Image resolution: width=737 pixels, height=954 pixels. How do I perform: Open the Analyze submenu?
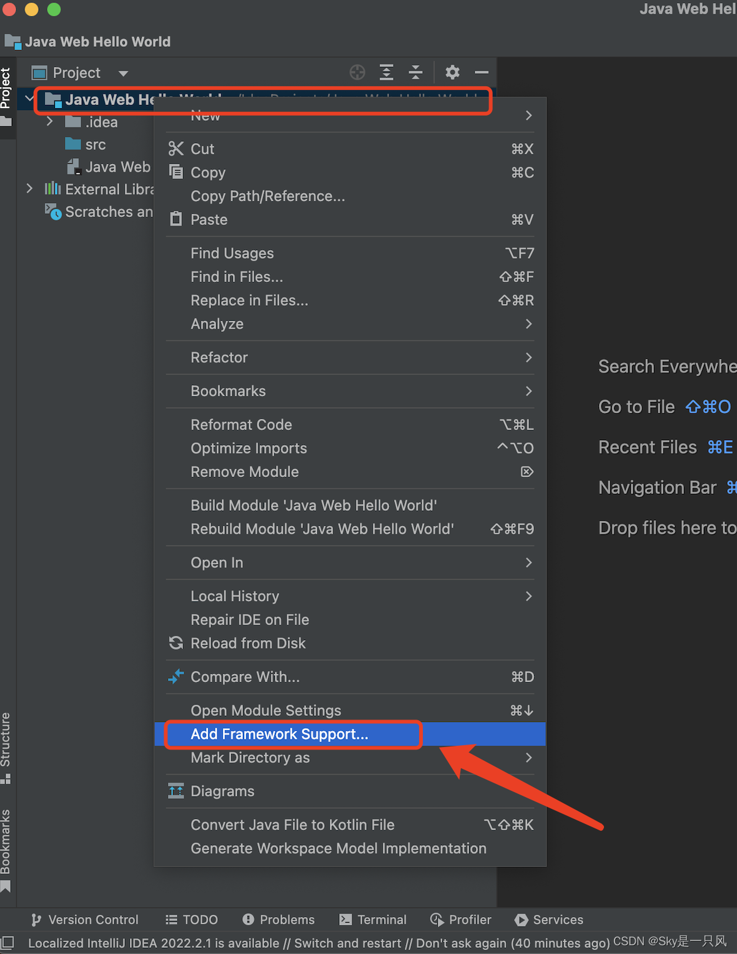coord(350,324)
